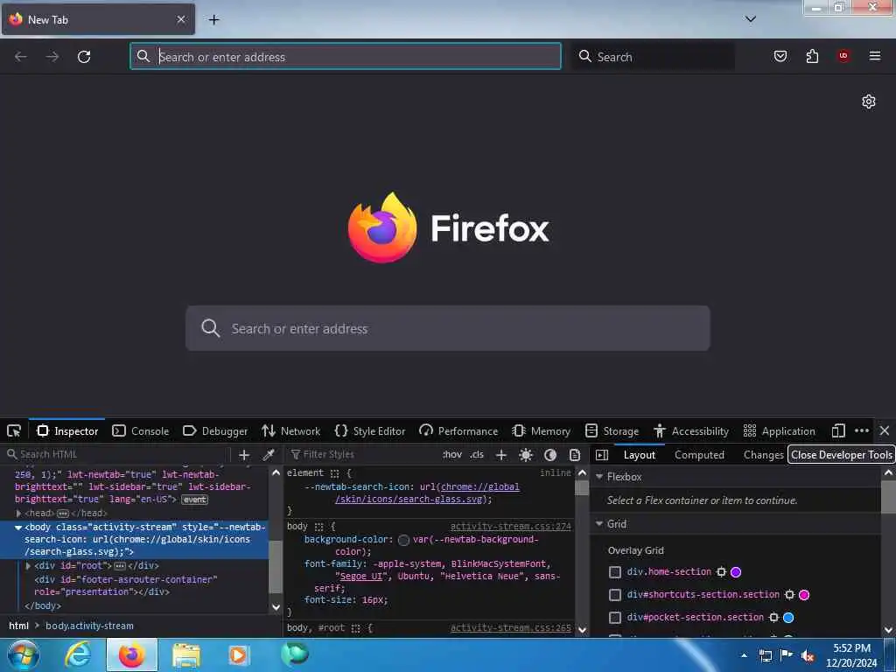Select the Layout sidebar tab

click(x=639, y=455)
